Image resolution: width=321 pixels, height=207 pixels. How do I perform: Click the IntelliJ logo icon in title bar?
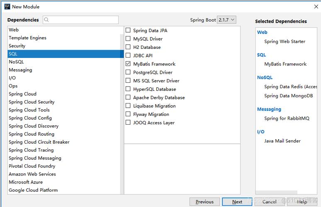pyautogui.click(x=7, y=7)
